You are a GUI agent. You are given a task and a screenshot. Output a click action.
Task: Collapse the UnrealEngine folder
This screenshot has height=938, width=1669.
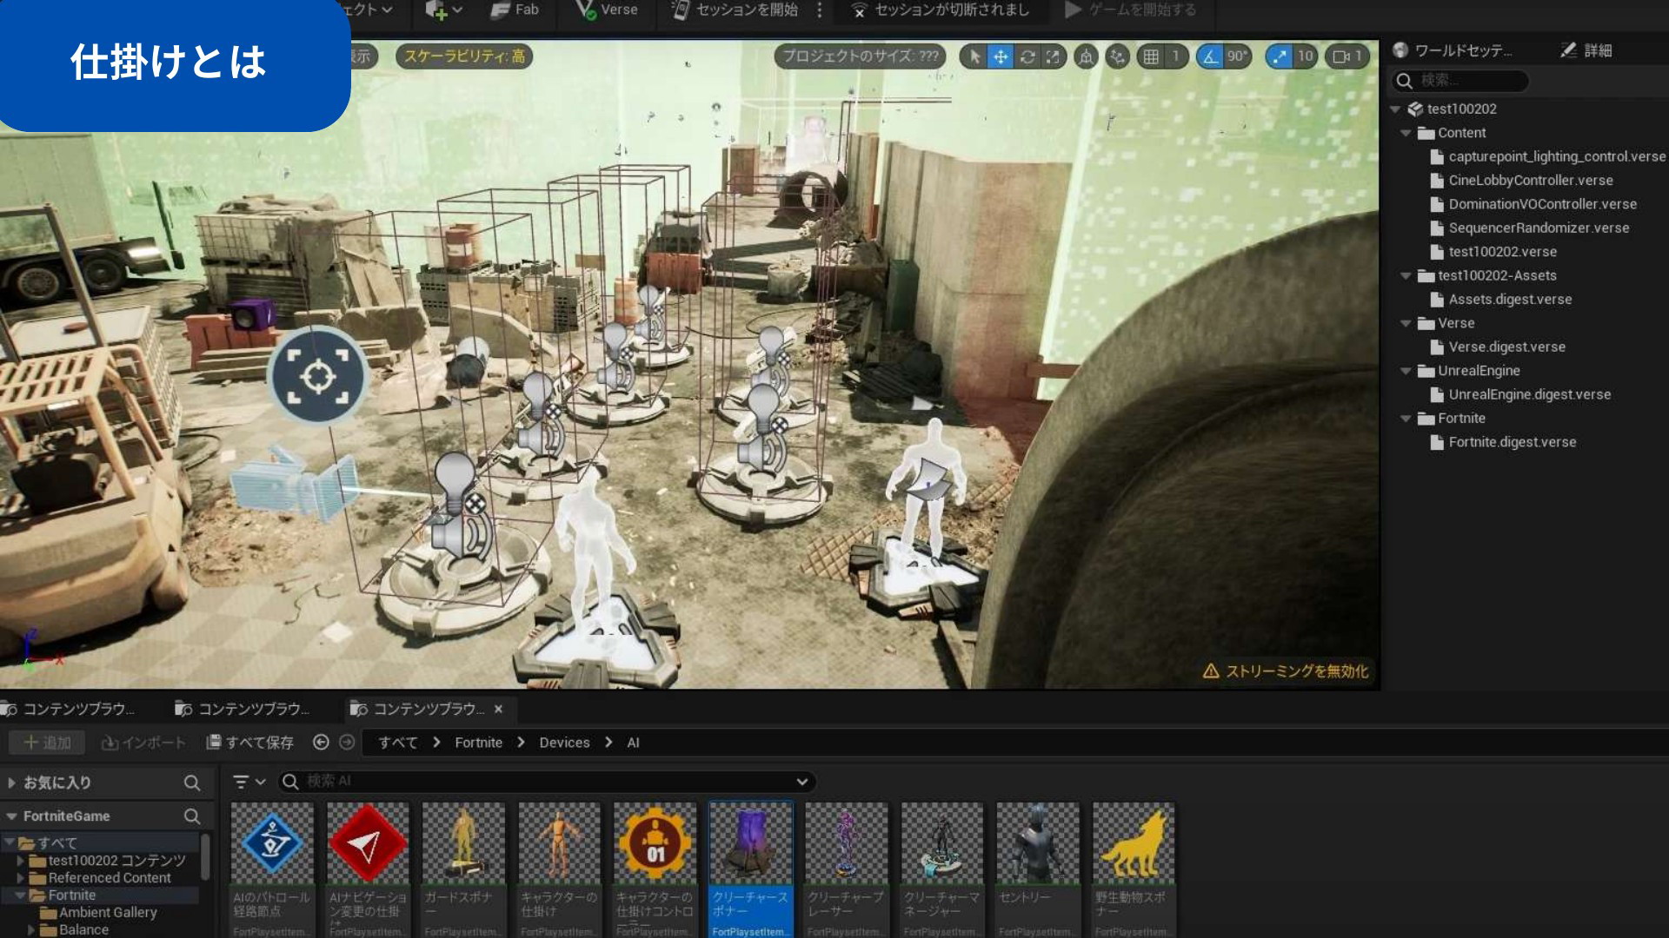[1406, 371]
